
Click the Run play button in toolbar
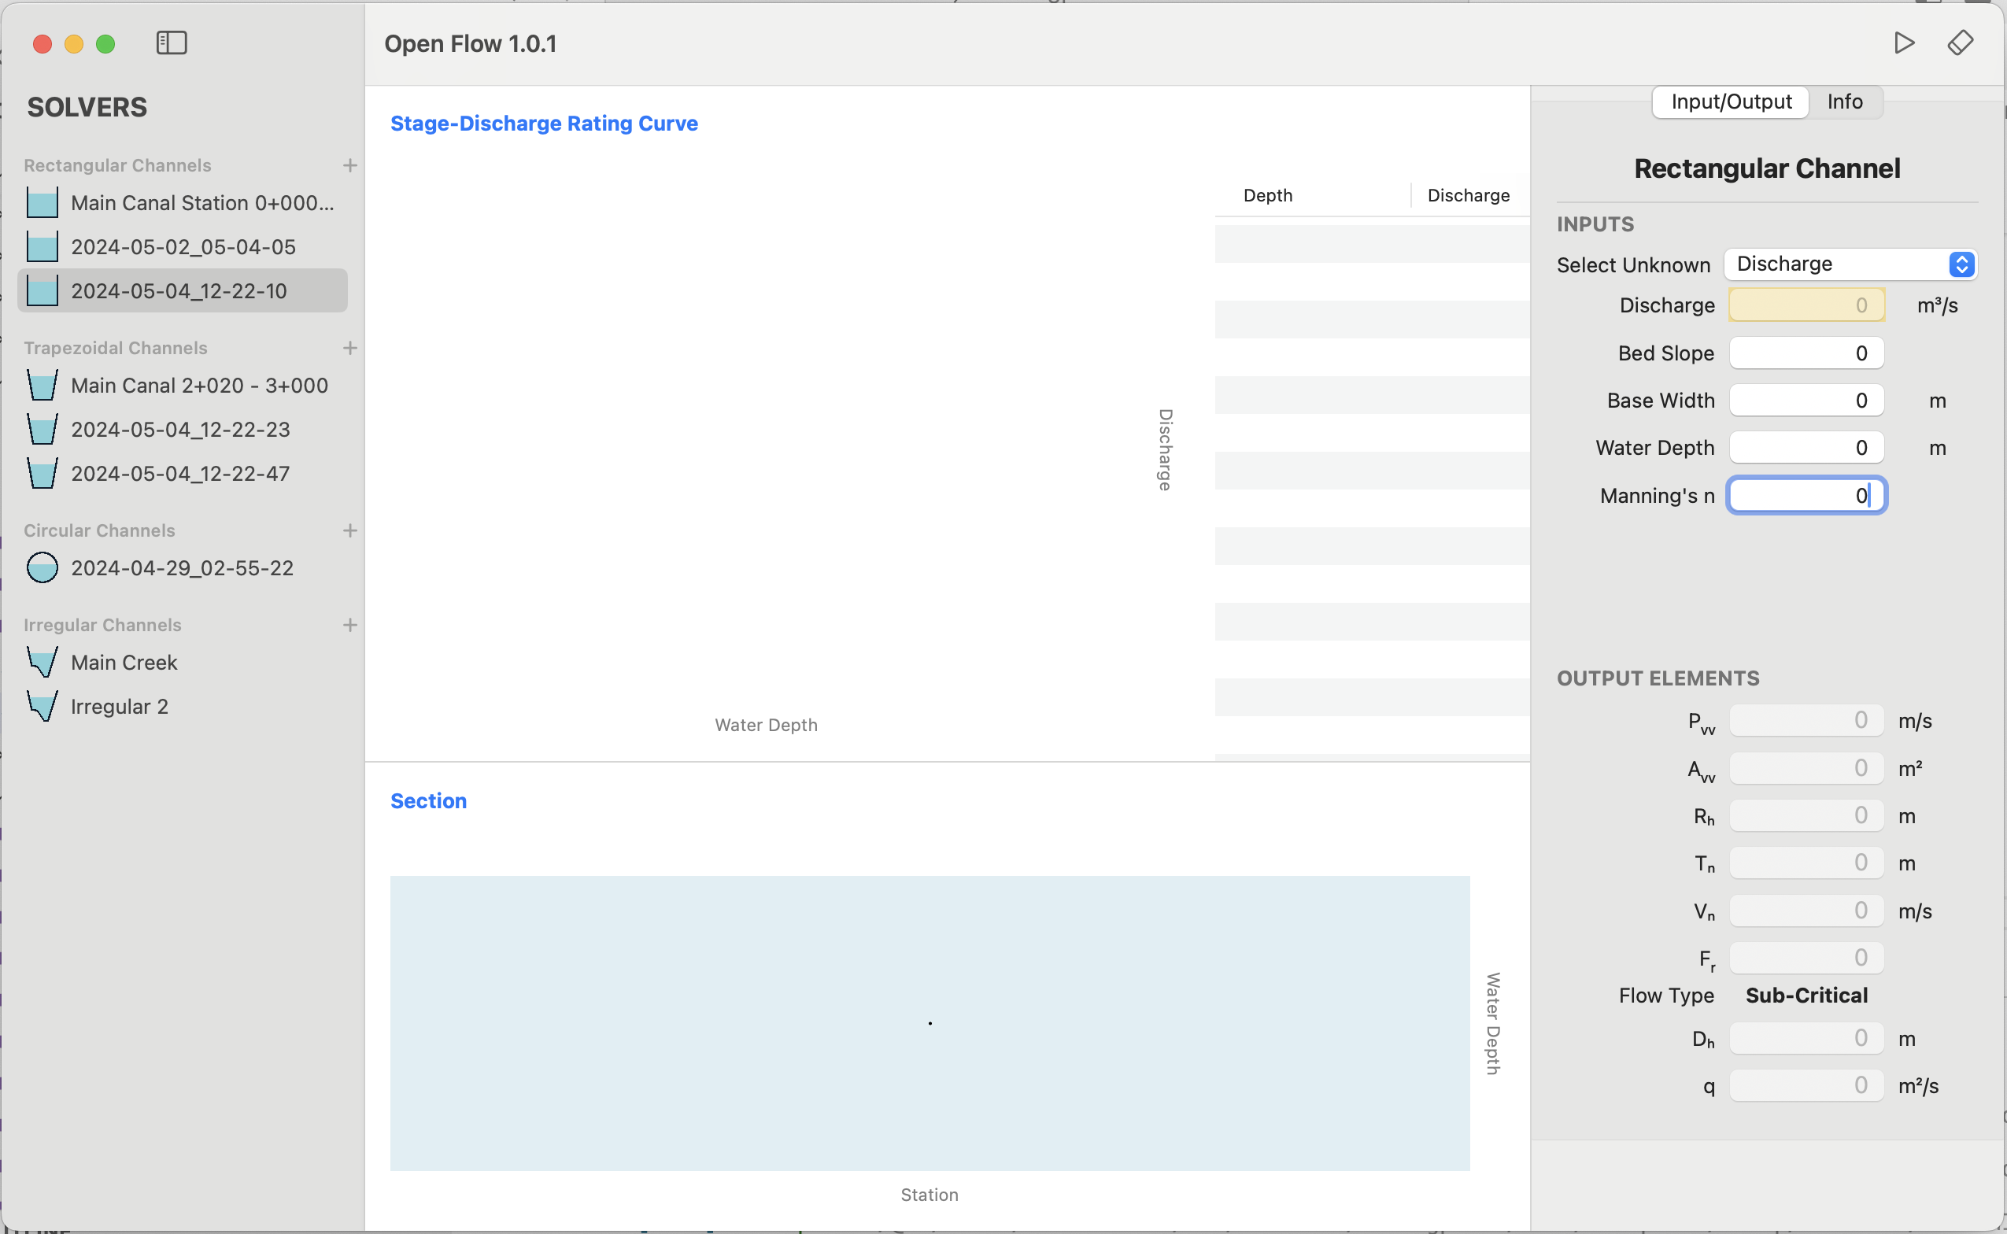pos(1903,42)
